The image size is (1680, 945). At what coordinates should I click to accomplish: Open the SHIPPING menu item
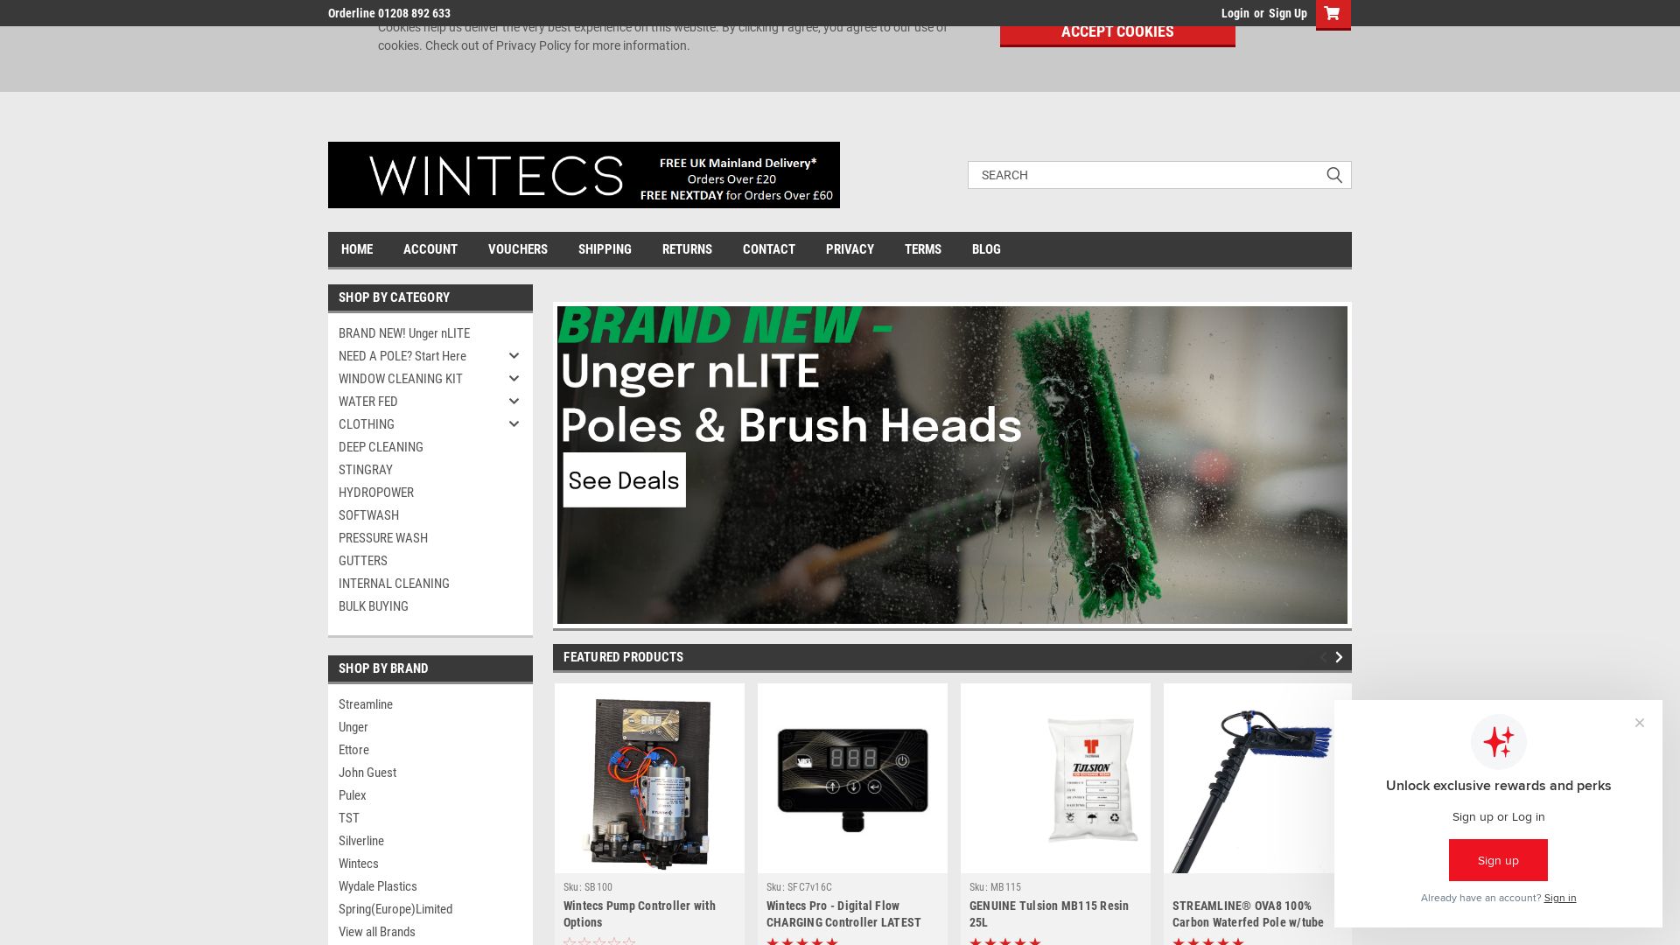coord(604,249)
